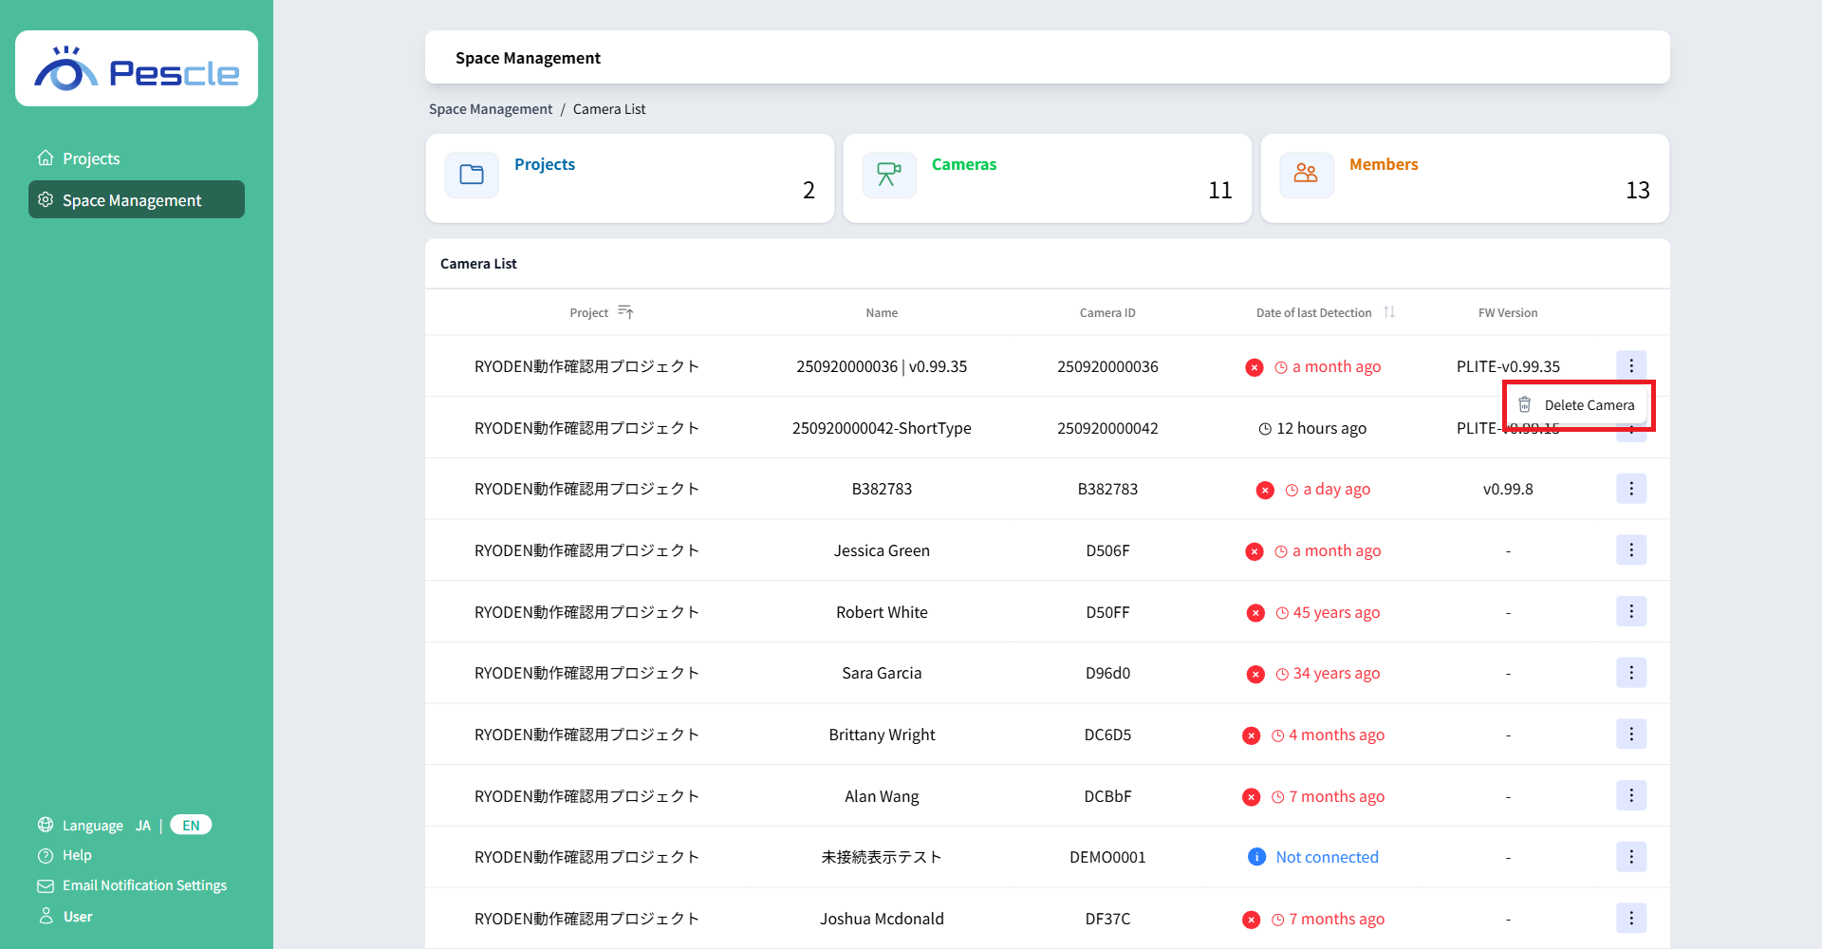The image size is (1822, 949).
Task: Open Projects in the sidebar
Action: point(91,158)
